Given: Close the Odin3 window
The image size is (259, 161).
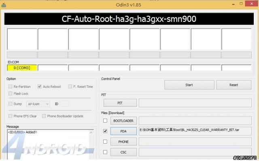Looking at the screenshot, I should 251,4.
